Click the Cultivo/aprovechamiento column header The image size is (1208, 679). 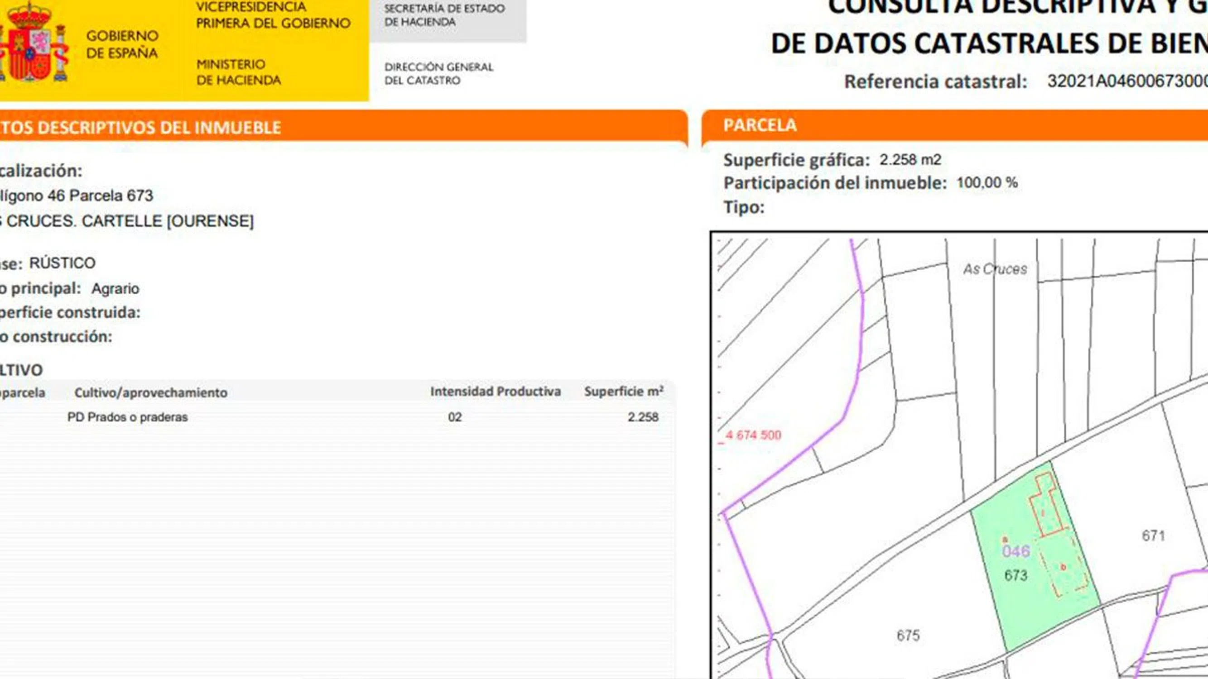point(150,392)
